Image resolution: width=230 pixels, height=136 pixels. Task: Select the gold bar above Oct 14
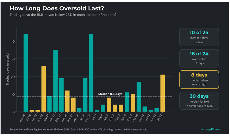(115, 108)
